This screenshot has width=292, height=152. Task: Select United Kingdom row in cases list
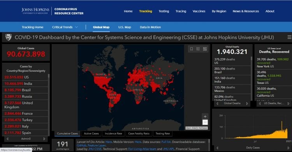25,105
